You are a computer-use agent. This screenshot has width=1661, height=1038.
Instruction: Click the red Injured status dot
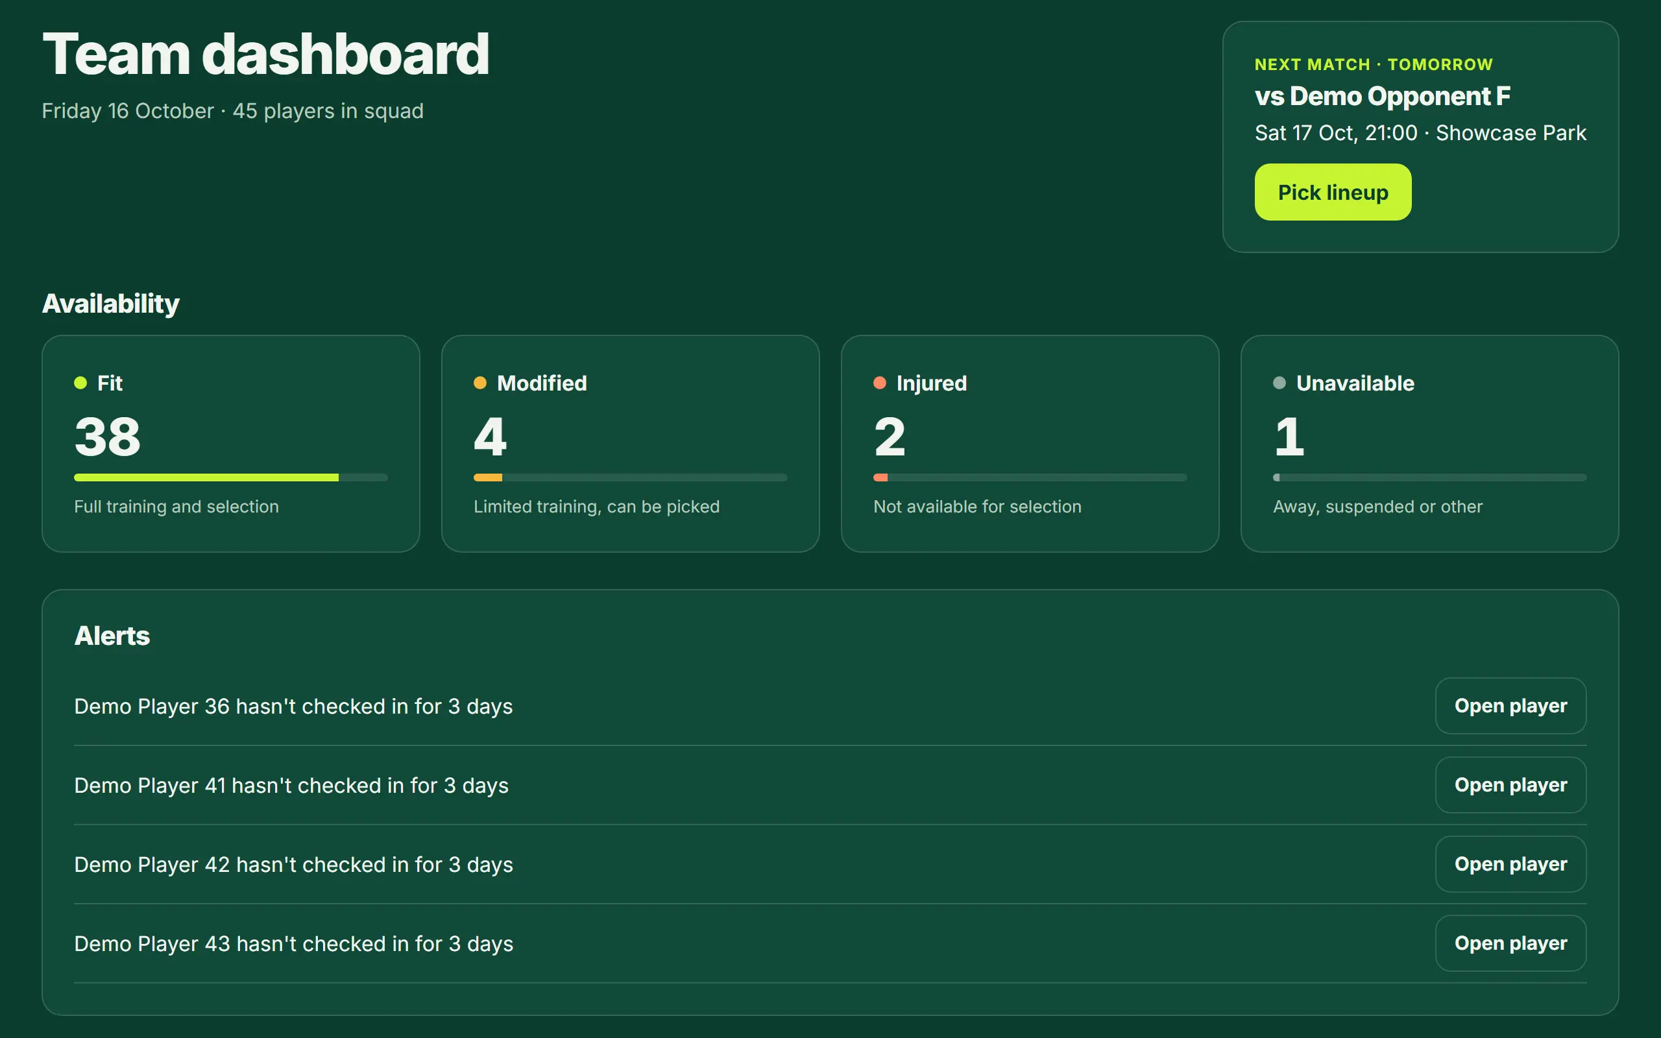tap(879, 382)
